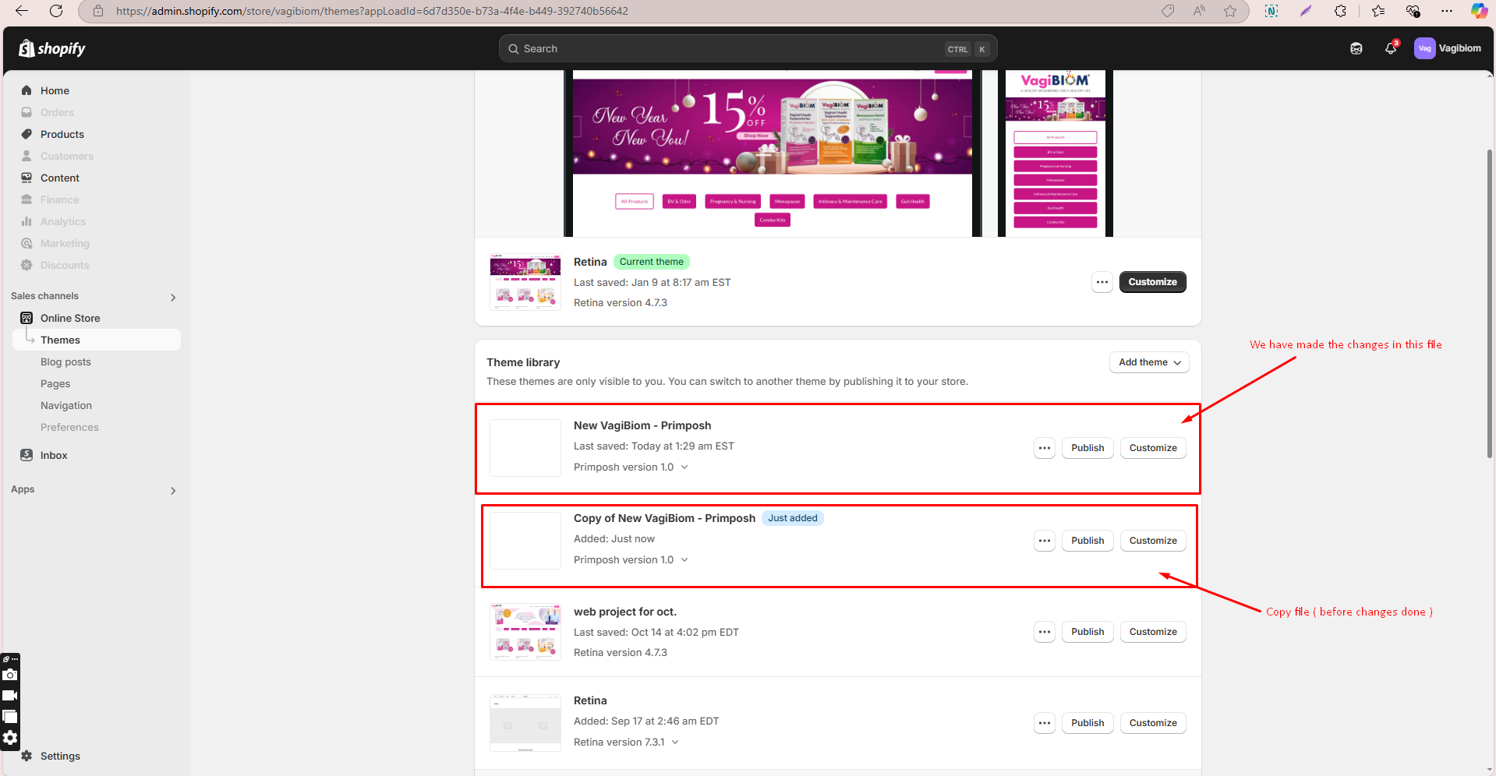Click the Shopify logo
Viewport: 1496px width, 776px height.
coord(52,48)
